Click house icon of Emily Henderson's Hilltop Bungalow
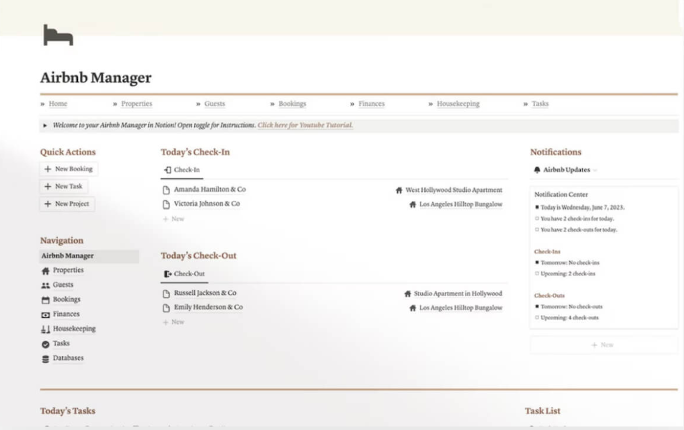684x430 pixels. pyautogui.click(x=413, y=308)
